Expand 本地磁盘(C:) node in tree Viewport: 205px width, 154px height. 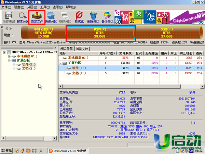coord(9,56)
